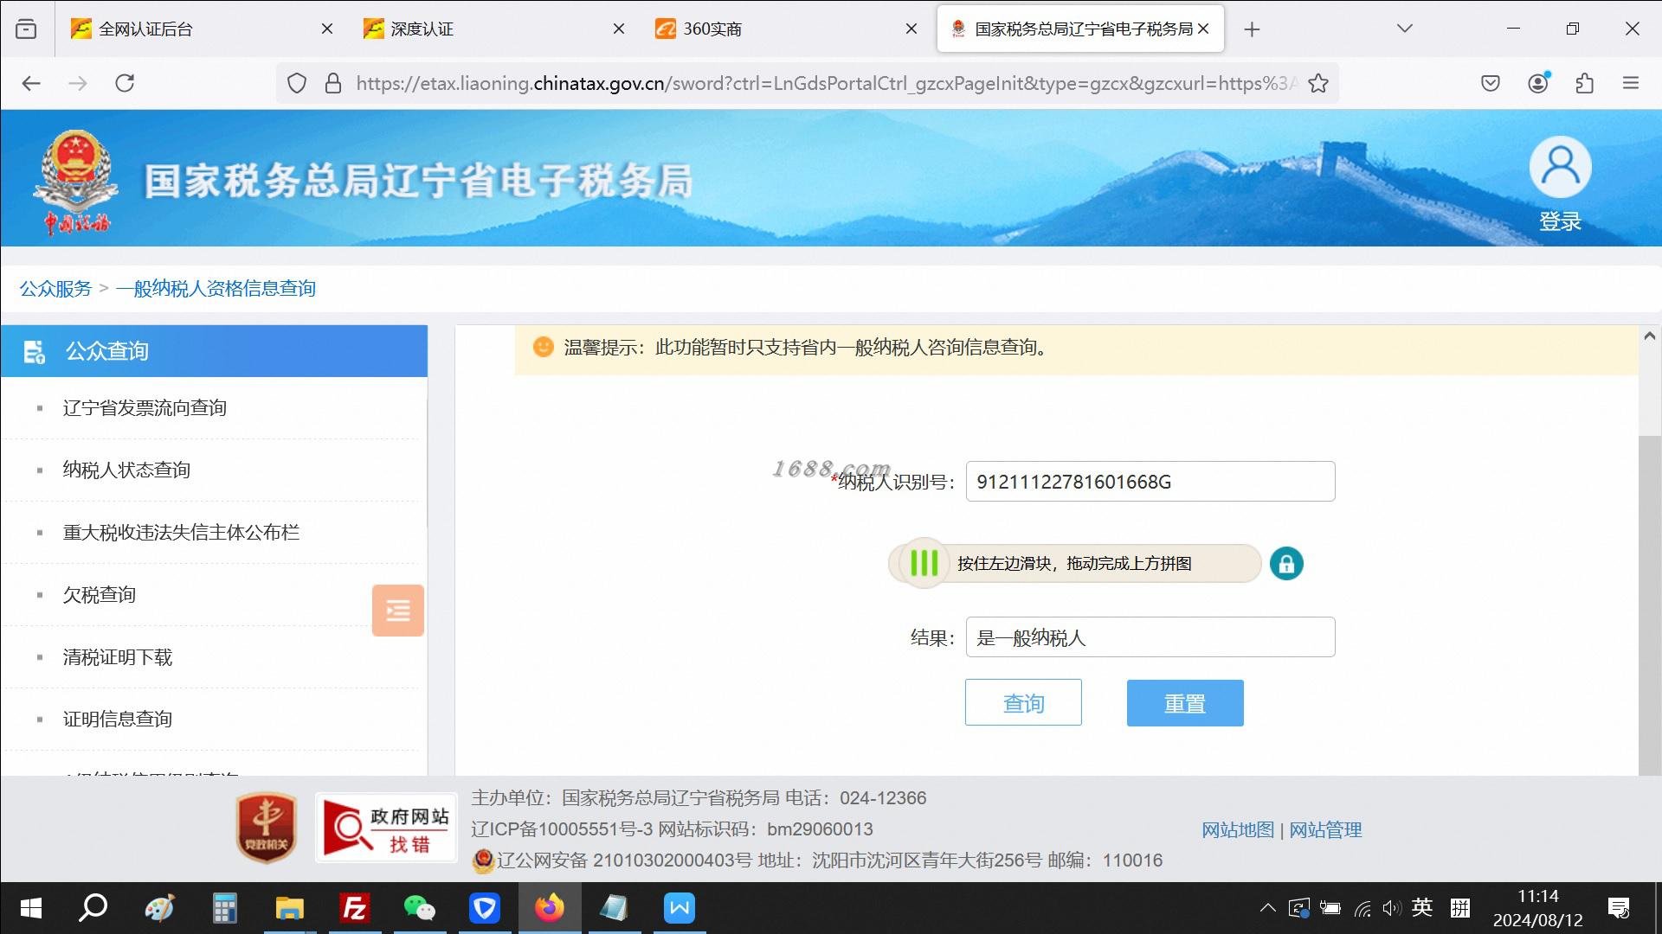
Task: Close the 360实商 tab
Action: click(x=912, y=29)
